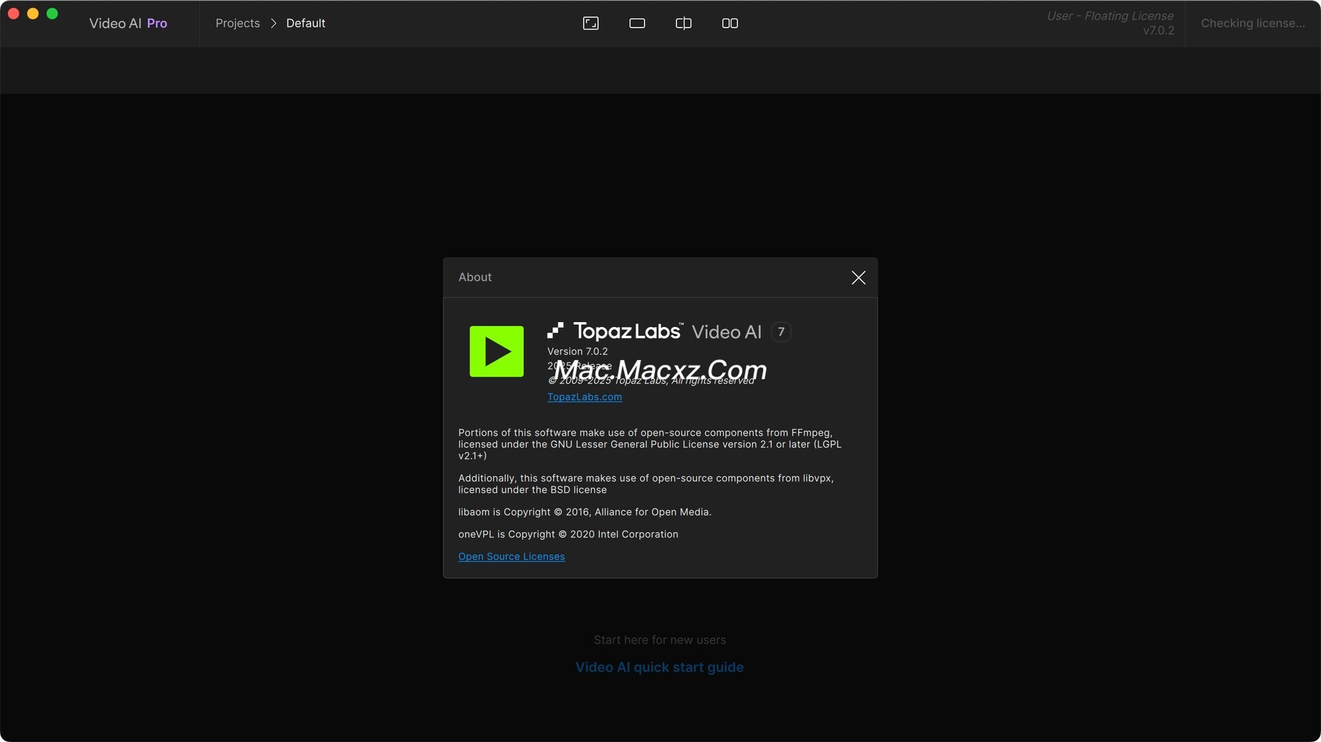This screenshot has height=742, width=1321.
Task: Click the yellow macOS minimize button
Action: 32,14
